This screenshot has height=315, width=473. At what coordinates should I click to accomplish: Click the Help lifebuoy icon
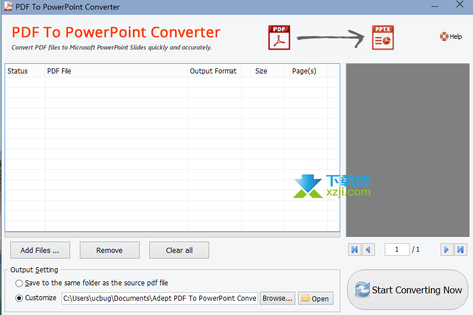(x=444, y=36)
